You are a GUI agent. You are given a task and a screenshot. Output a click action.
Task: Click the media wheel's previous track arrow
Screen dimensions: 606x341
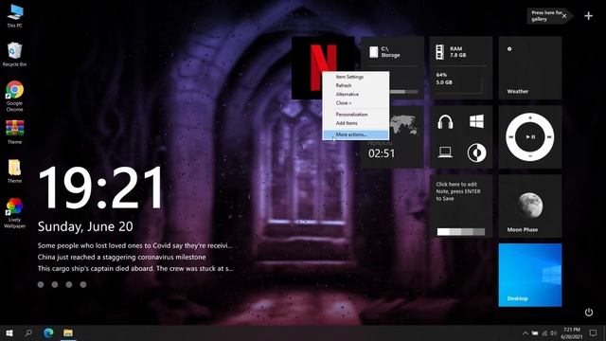[x=511, y=136]
